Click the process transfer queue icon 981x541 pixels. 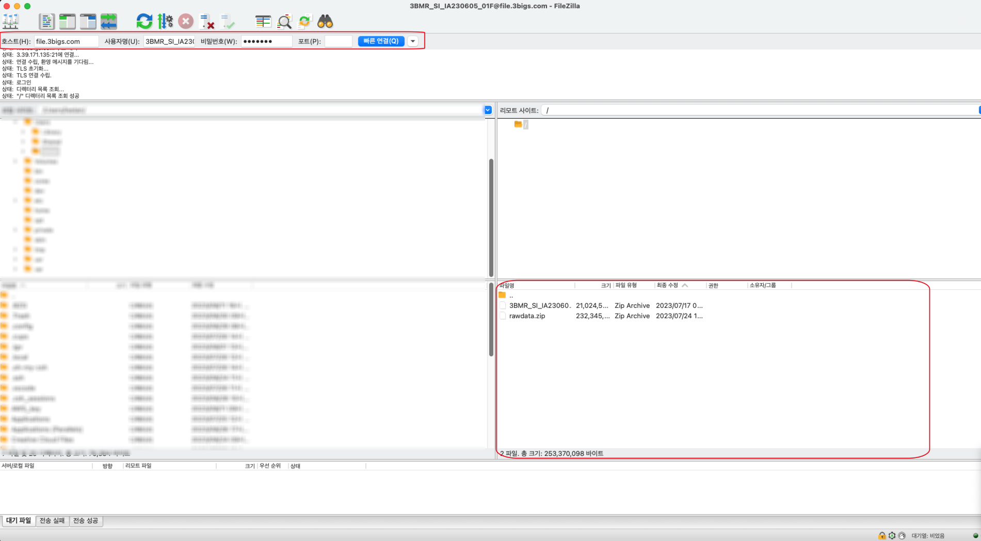(165, 22)
